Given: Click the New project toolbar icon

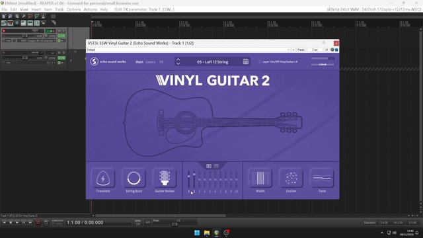Looking at the screenshot, I should (4, 17).
